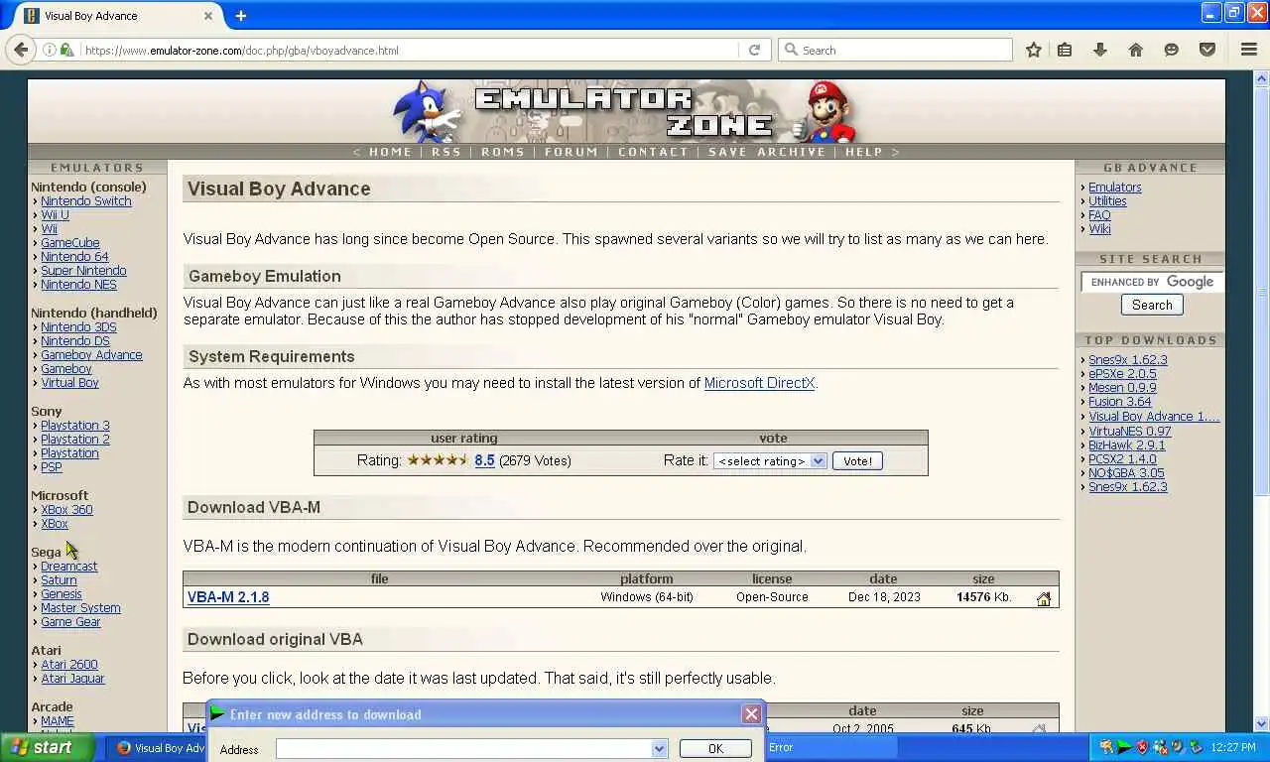Open the select rating dropdown
The width and height of the screenshot is (1270, 762).
pos(770,460)
